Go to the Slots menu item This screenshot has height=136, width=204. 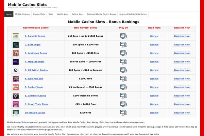(x=51, y=14)
